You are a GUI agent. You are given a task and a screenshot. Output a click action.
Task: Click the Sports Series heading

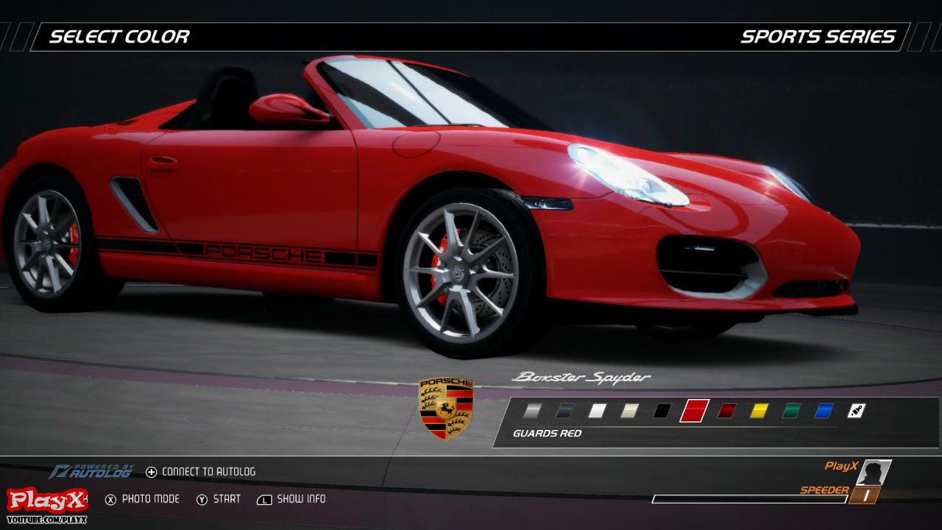coord(818,37)
